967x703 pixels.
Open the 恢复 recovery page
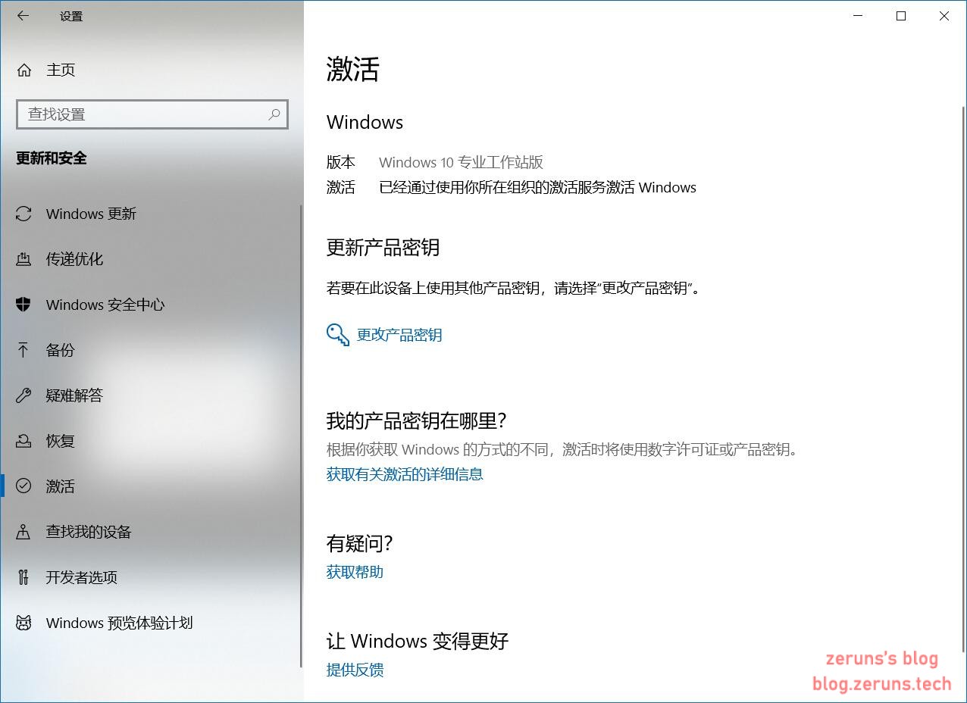[61, 441]
